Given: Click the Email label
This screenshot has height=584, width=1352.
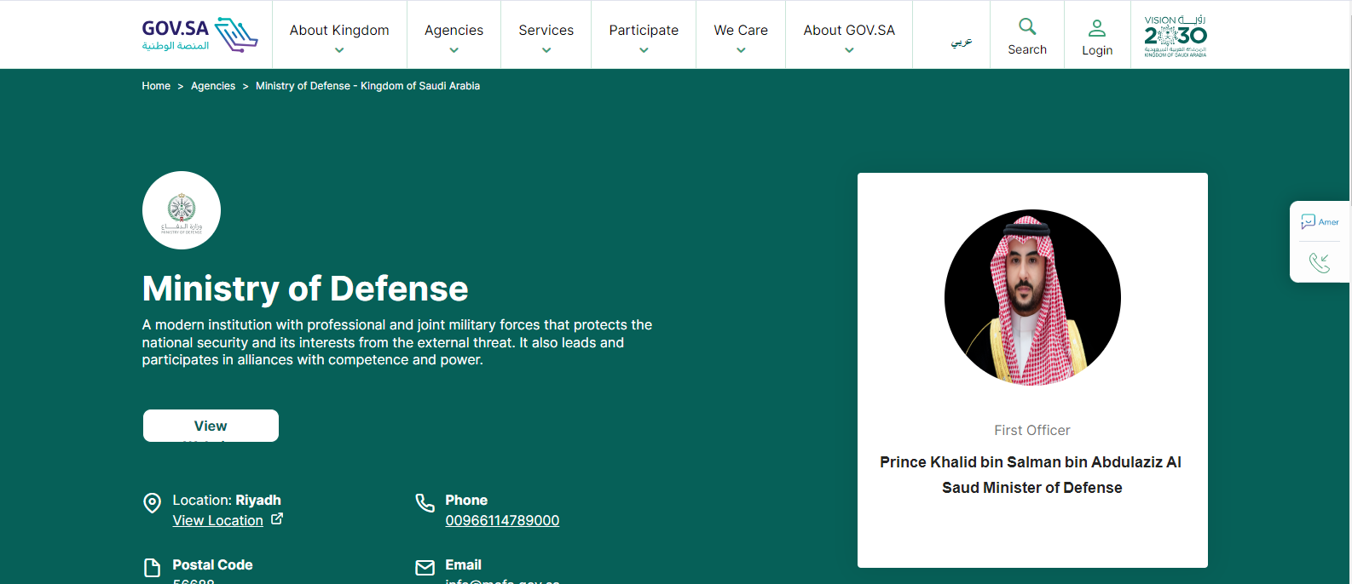Looking at the screenshot, I should pos(463,565).
